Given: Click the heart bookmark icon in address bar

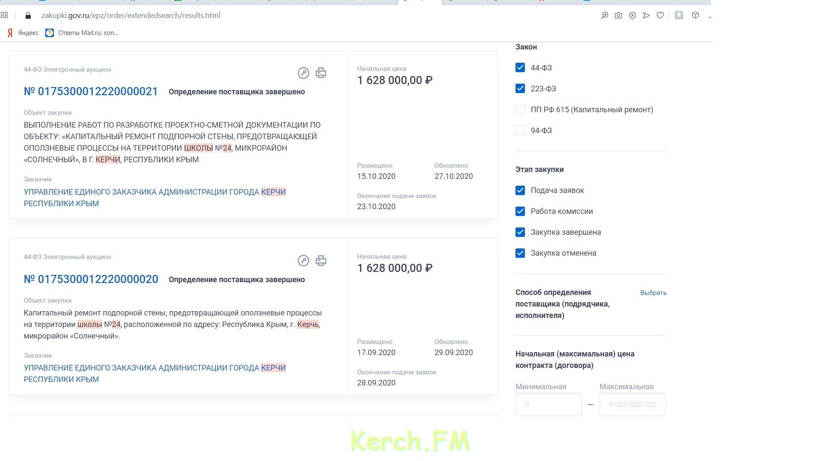Looking at the screenshot, I should pyautogui.click(x=660, y=15).
